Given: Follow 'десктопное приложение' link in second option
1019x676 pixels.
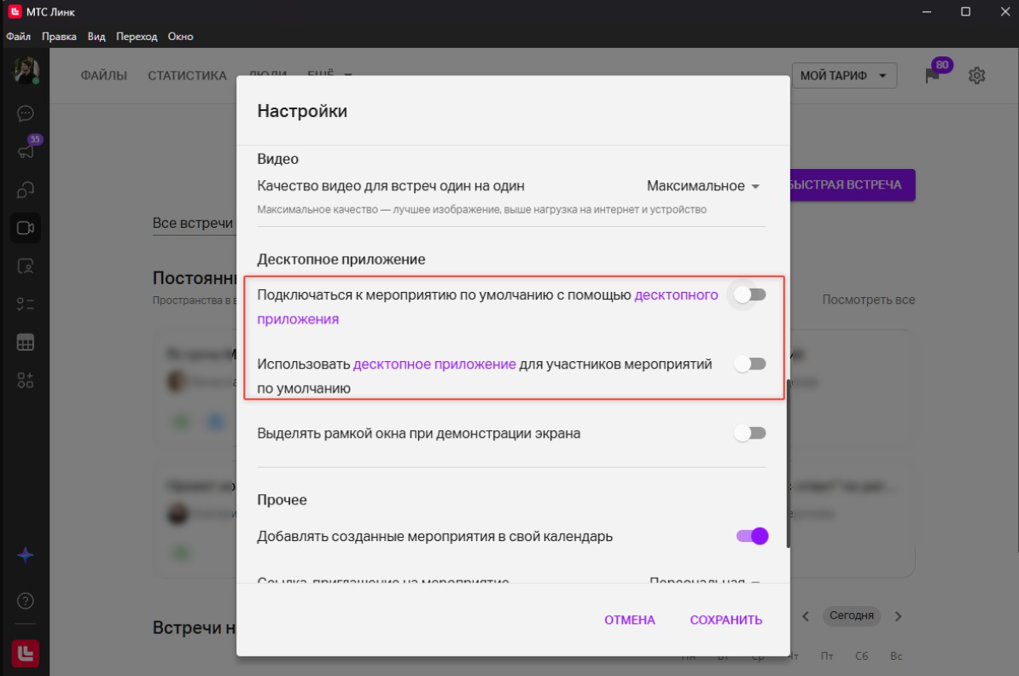Looking at the screenshot, I should coord(434,364).
